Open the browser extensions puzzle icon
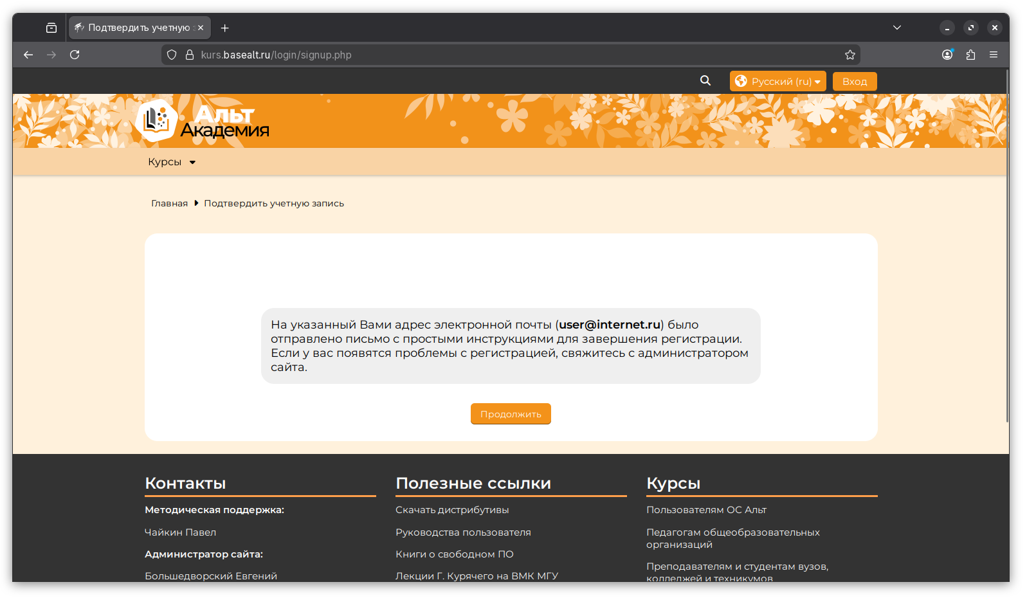Screen dimensions: 1027x598 tap(970, 55)
